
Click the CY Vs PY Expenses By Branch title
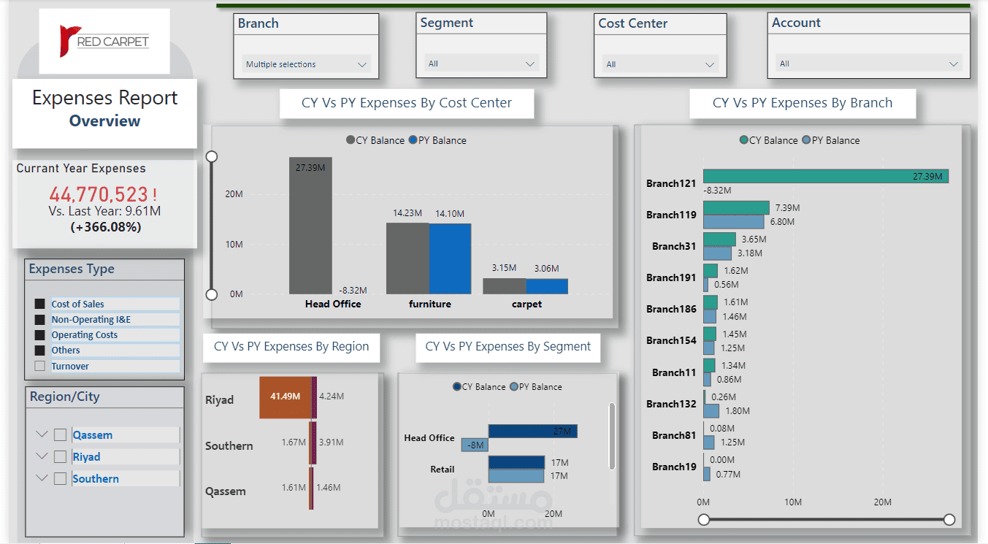803,103
